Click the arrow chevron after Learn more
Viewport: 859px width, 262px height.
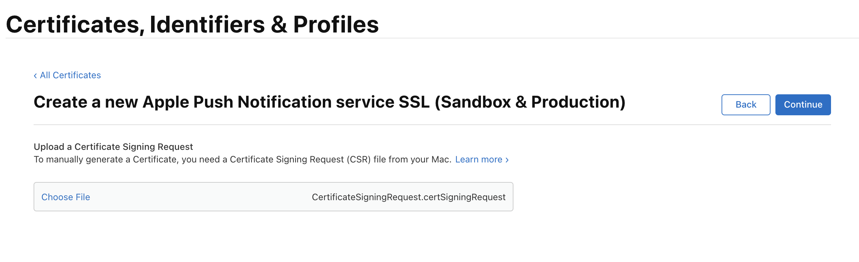coord(507,160)
